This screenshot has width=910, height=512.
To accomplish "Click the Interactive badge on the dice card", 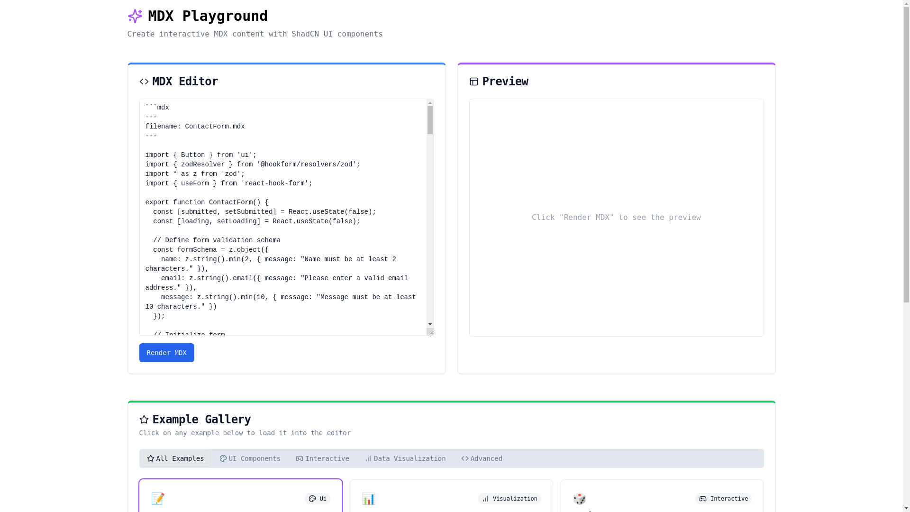I will pyautogui.click(x=724, y=499).
